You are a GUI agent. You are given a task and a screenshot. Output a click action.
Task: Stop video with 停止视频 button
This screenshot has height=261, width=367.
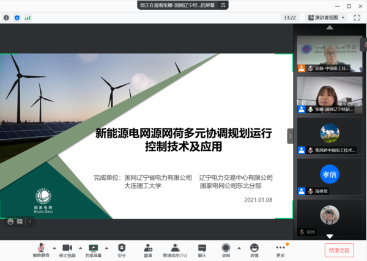67,248
